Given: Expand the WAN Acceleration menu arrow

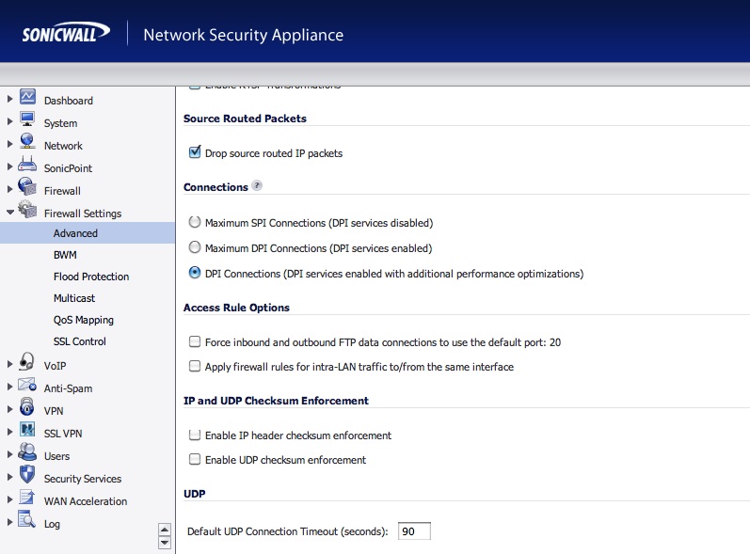Looking at the screenshot, I should point(9,499).
